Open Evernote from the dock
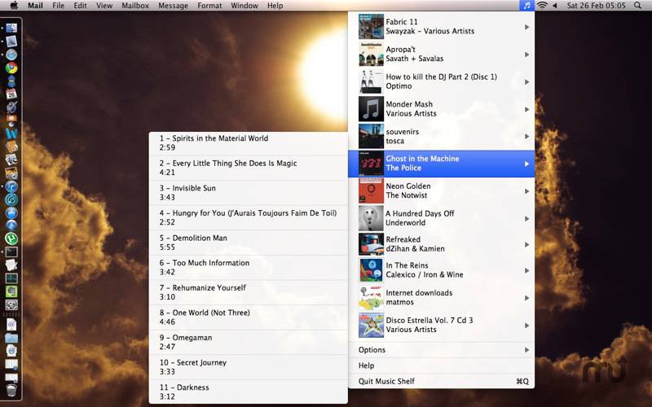 pyautogui.click(x=11, y=291)
